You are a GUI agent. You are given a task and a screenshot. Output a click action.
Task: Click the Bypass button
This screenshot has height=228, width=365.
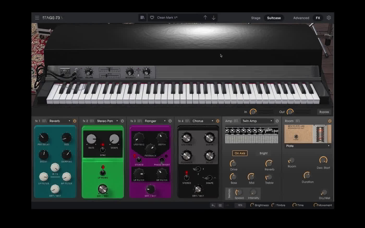pyautogui.click(x=324, y=112)
